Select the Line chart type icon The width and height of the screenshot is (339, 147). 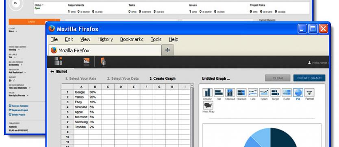click(x=252, y=92)
